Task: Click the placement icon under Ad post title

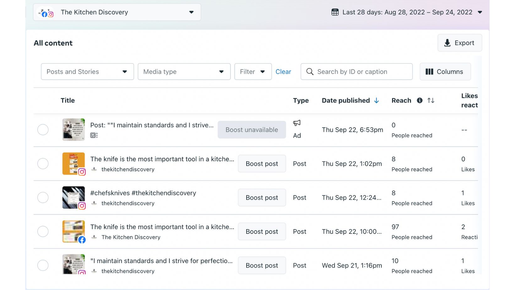Action: (x=94, y=135)
